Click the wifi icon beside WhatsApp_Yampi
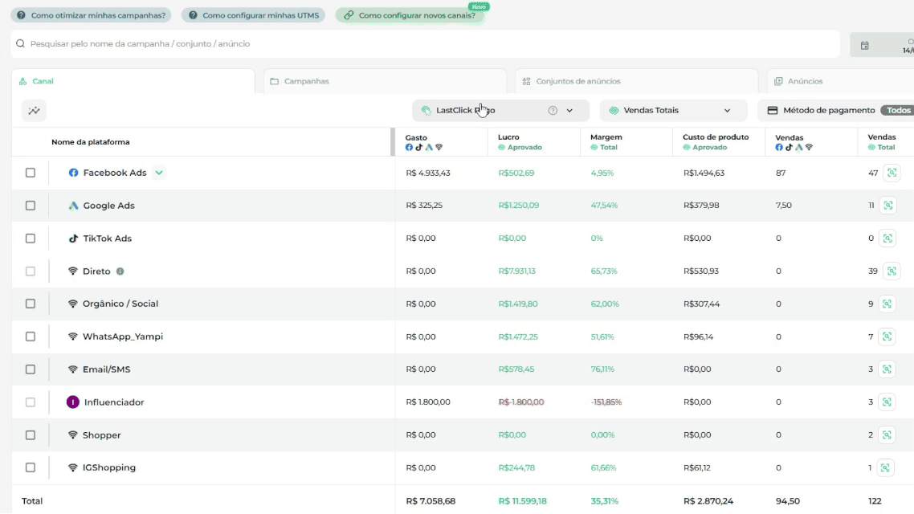This screenshot has width=914, height=514. pyautogui.click(x=73, y=337)
